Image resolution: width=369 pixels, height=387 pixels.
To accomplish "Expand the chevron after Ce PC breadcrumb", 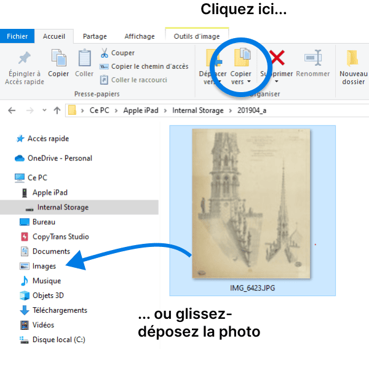I will (116, 111).
